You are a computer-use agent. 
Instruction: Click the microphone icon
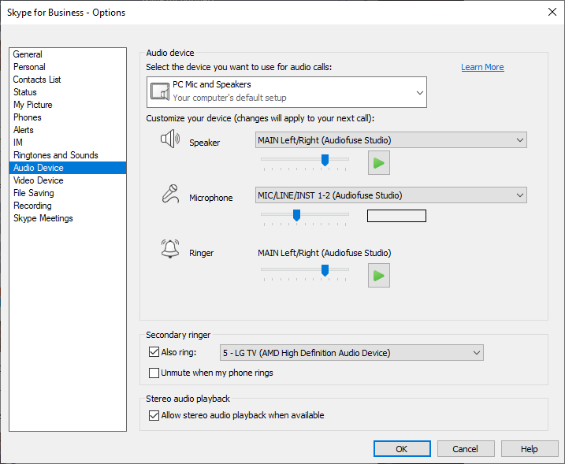pos(170,194)
